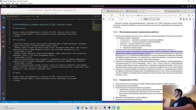Viewport: 196px width, 110px height.
Task: Open Yandex Browser on Windows taskbar
Action: pyautogui.click(x=100, y=108)
